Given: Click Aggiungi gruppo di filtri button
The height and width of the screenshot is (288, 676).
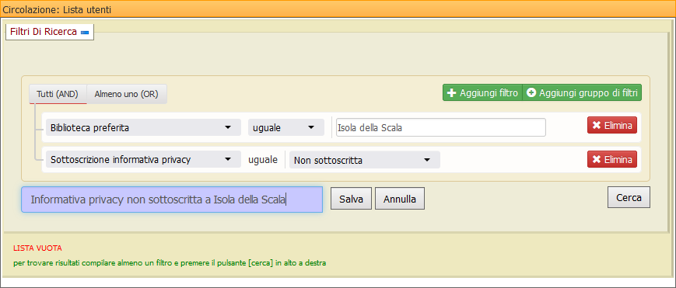Looking at the screenshot, I should coord(582,92).
